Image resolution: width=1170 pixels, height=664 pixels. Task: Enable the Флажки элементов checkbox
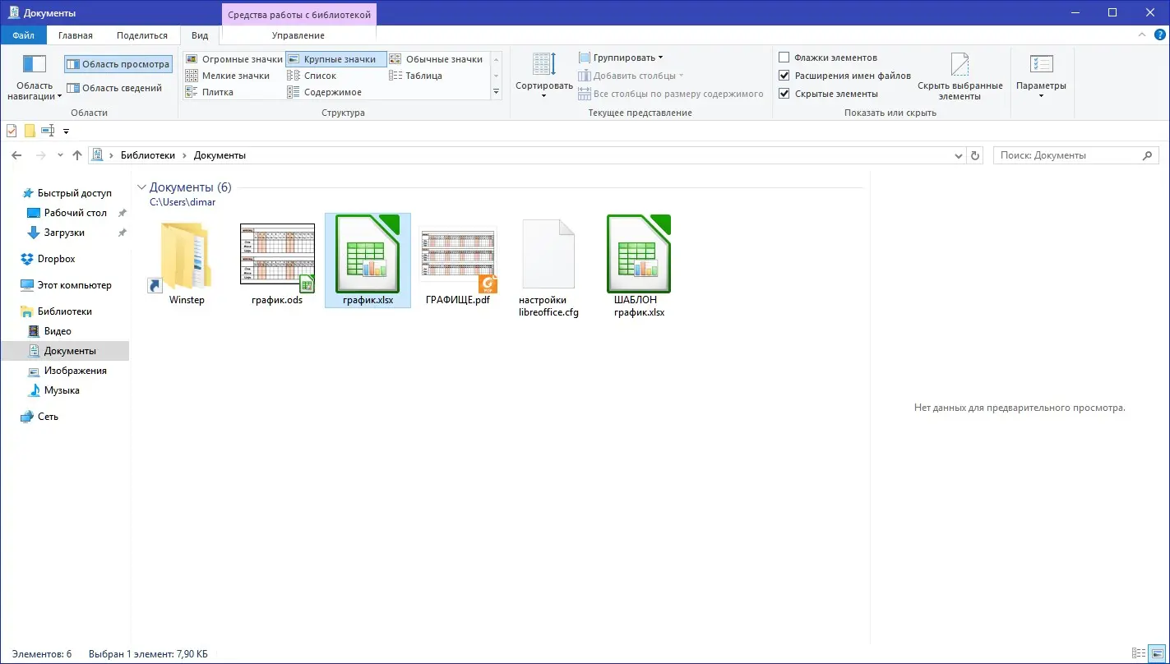pyautogui.click(x=784, y=58)
